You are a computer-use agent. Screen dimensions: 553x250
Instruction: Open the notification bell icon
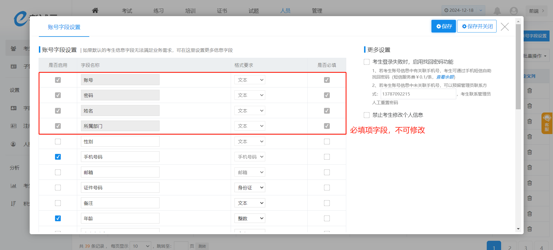497,11
